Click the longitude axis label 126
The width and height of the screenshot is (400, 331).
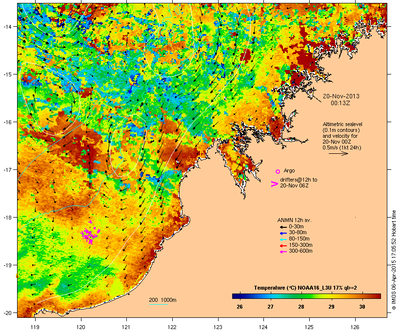point(355,327)
